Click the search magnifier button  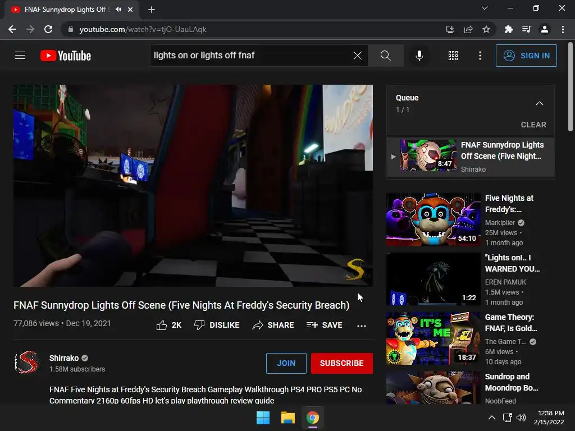pyautogui.click(x=385, y=56)
